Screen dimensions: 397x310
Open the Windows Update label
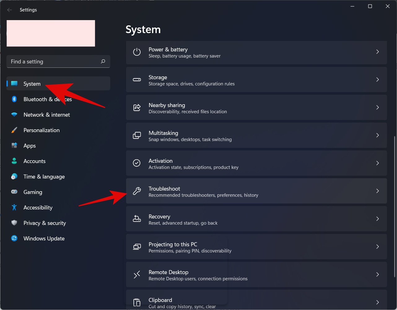(44, 239)
